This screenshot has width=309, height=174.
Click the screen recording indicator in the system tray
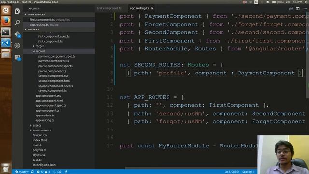click(x=245, y=2)
